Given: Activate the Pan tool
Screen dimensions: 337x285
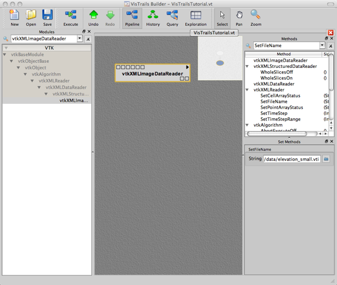Looking at the screenshot, I should tap(239, 18).
